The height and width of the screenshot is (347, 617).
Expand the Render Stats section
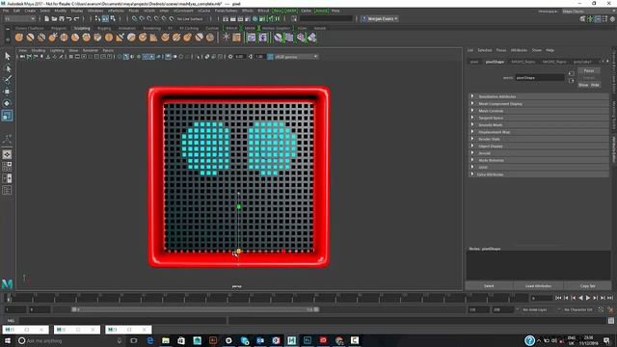pyautogui.click(x=539, y=139)
